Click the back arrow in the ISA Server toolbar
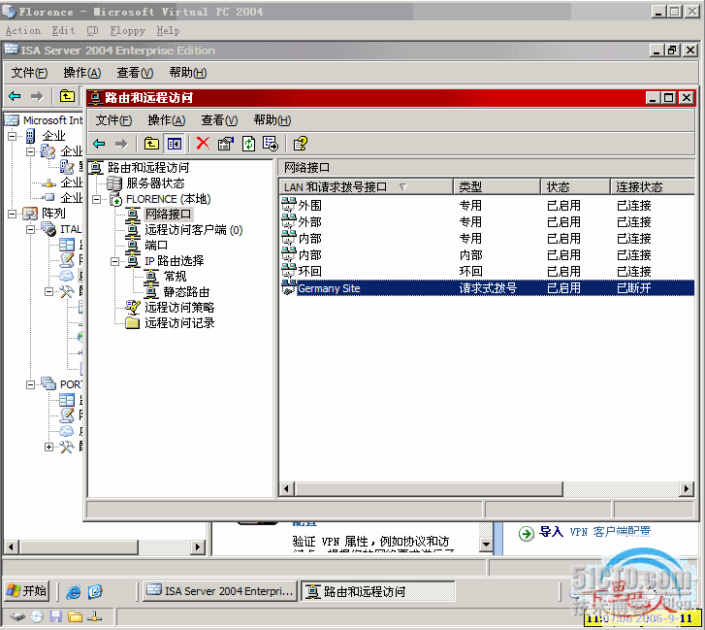The image size is (705, 630). pos(15,96)
